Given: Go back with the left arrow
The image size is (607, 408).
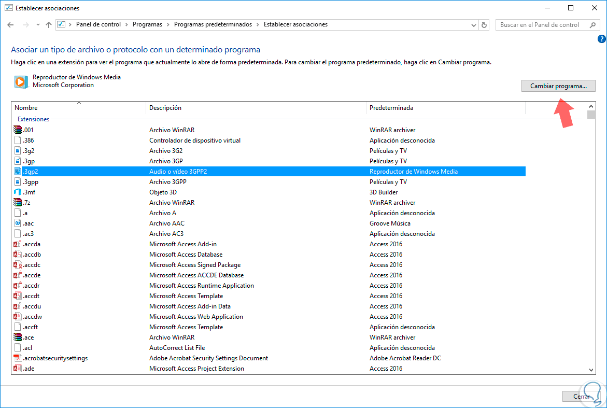Looking at the screenshot, I should (10, 25).
